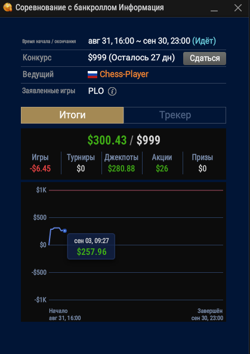Click the red $1K target line
Screen dimensions: 250x354
point(136,190)
